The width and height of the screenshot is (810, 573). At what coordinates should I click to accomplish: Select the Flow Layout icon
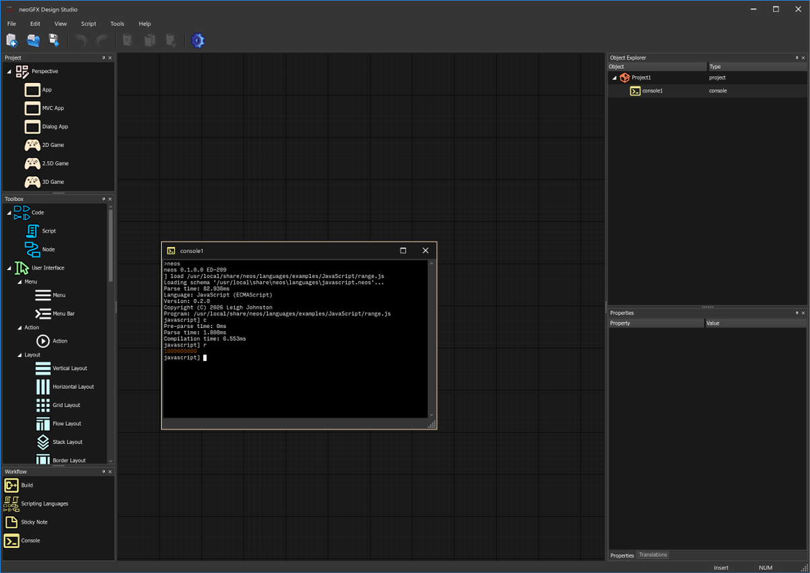(x=43, y=423)
